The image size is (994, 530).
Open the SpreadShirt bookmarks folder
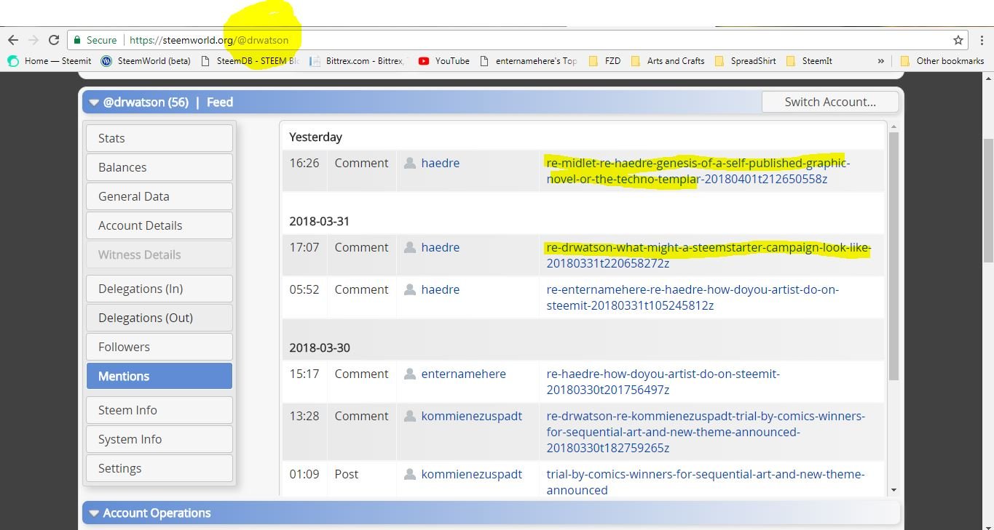[x=745, y=61]
